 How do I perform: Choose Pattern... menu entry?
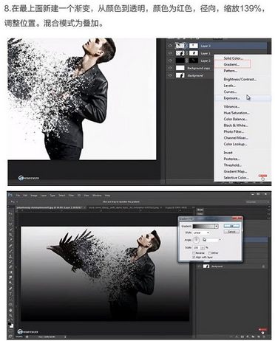click(231, 71)
